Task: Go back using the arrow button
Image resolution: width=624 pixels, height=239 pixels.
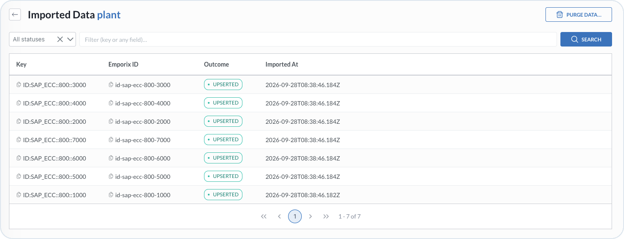Action: tap(15, 15)
